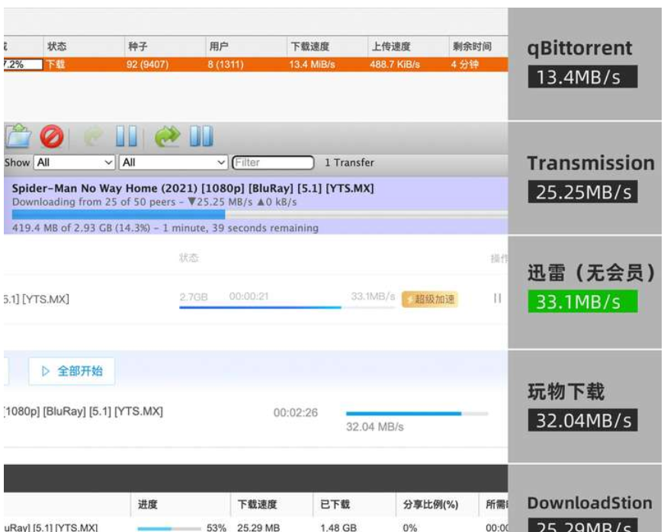Click the 53% progress value
Viewport: 664px width, 532px height.
[x=217, y=527]
